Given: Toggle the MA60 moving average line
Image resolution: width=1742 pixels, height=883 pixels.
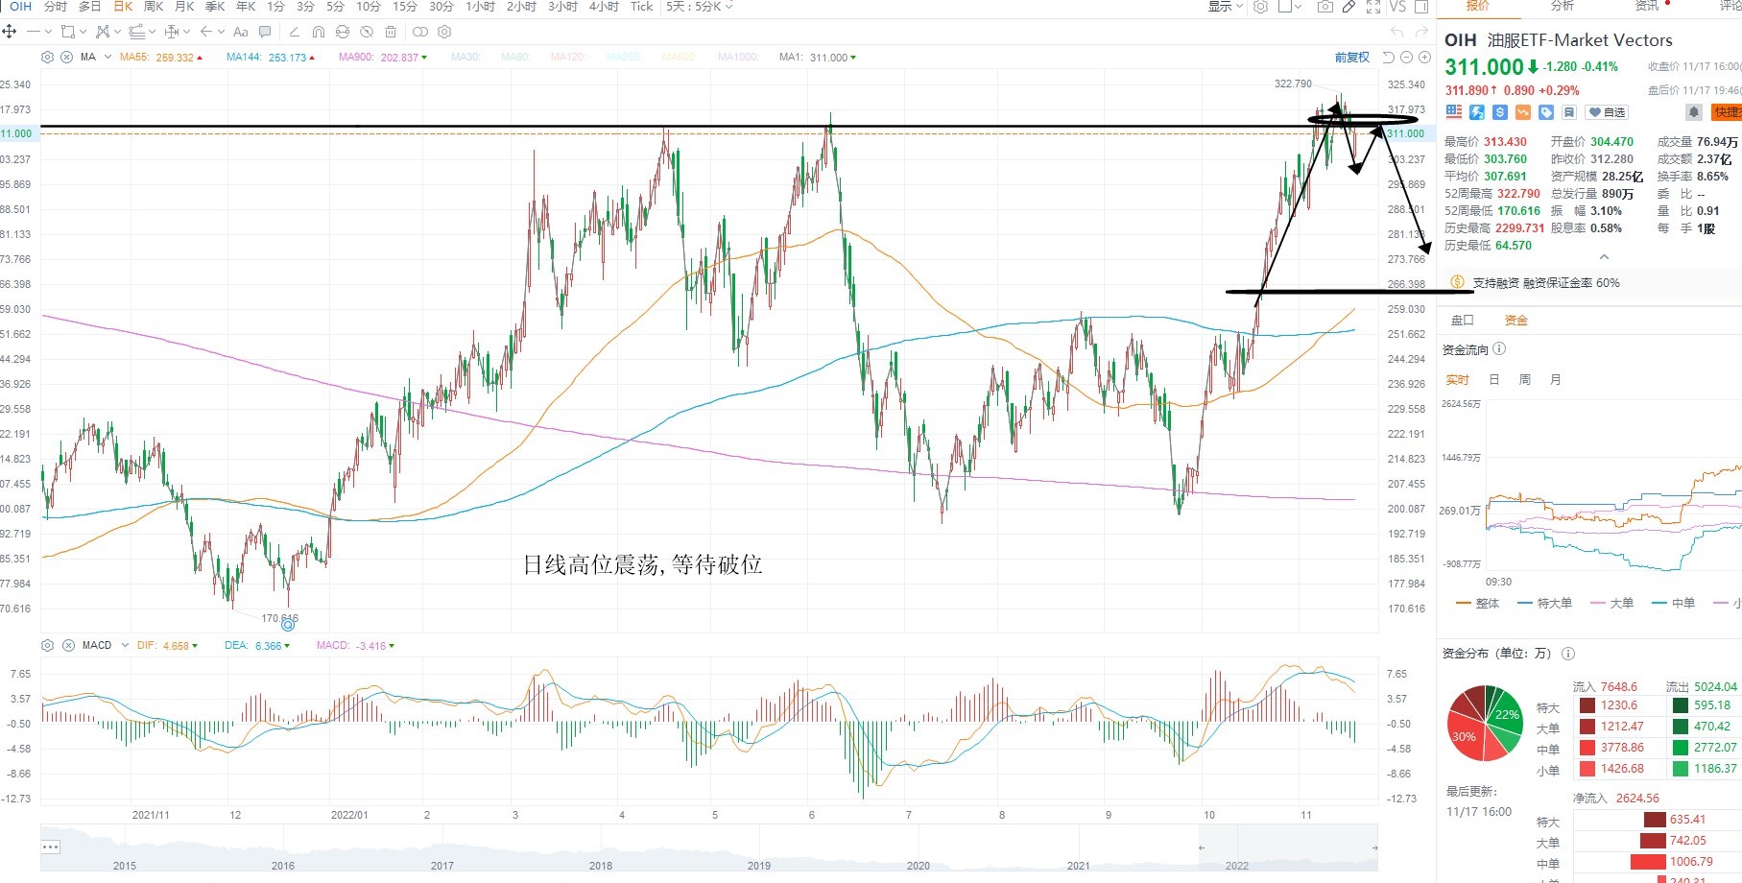Looking at the screenshot, I should click(515, 58).
